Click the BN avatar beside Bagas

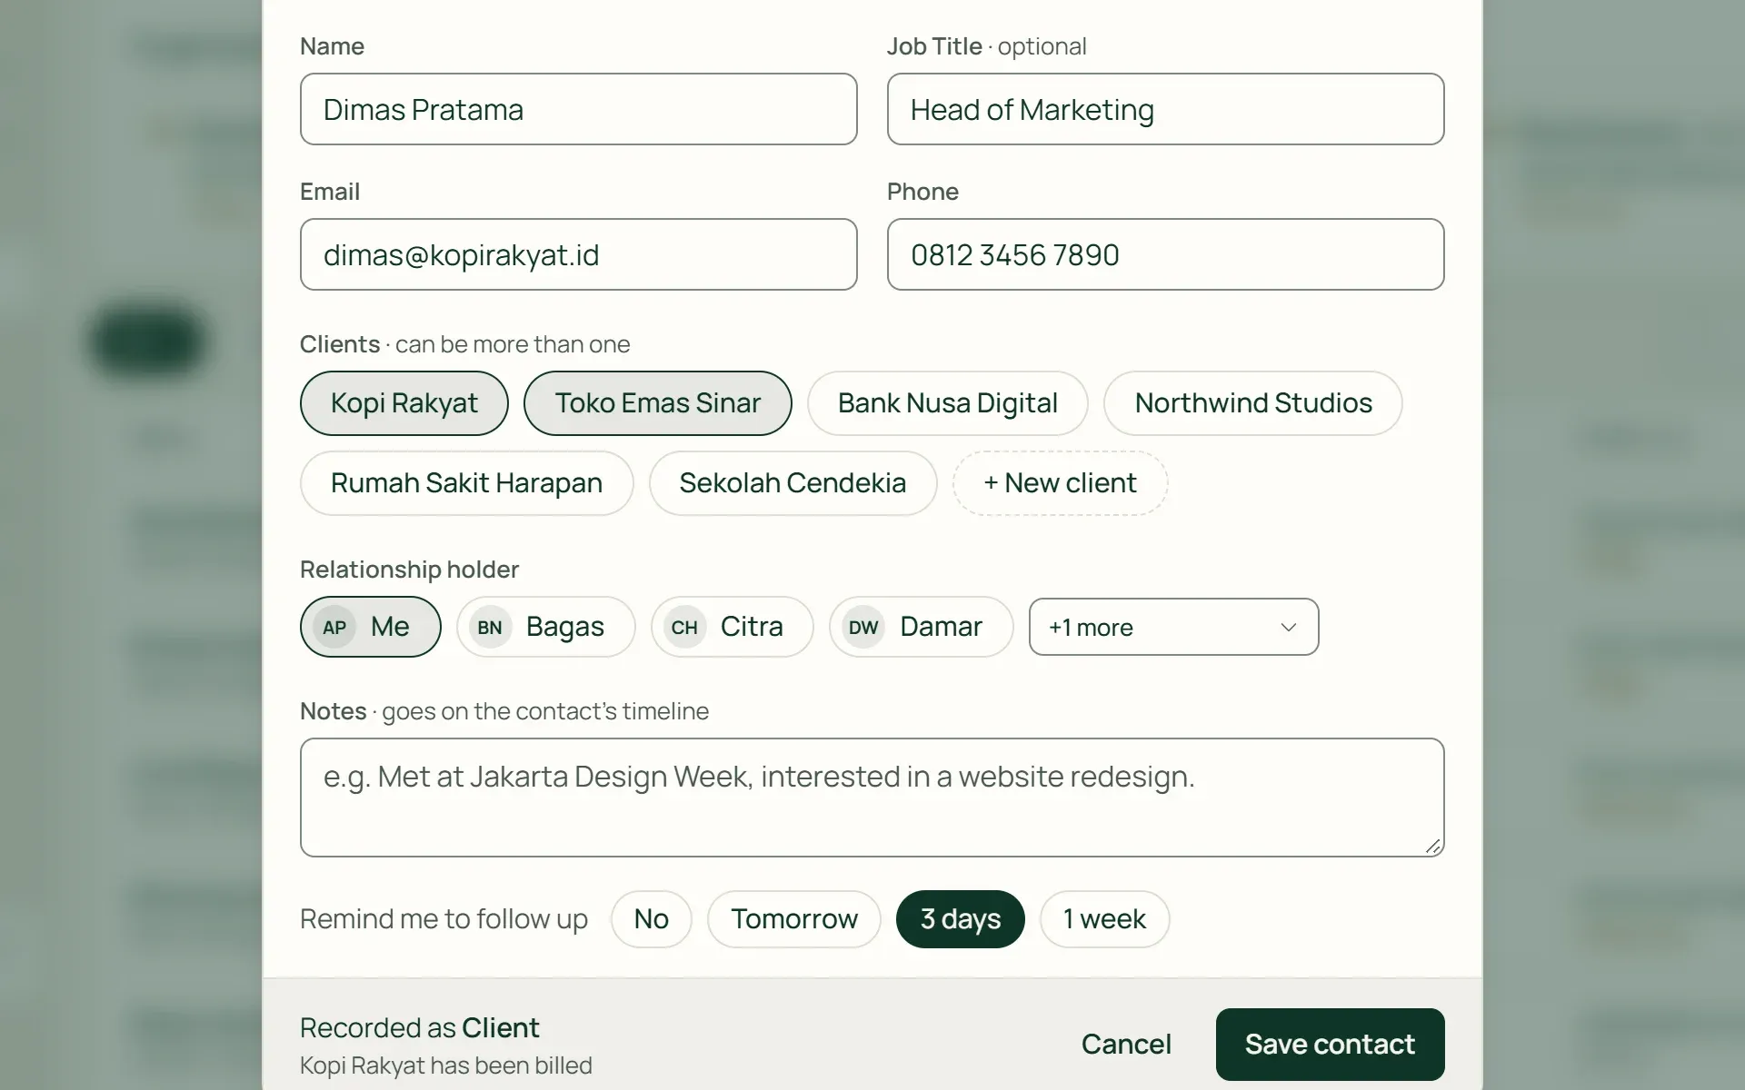490,627
